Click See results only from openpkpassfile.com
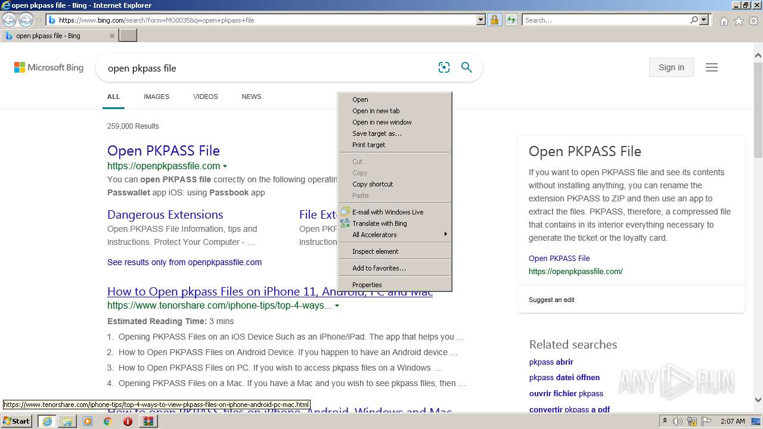The width and height of the screenshot is (763, 429). point(184,262)
